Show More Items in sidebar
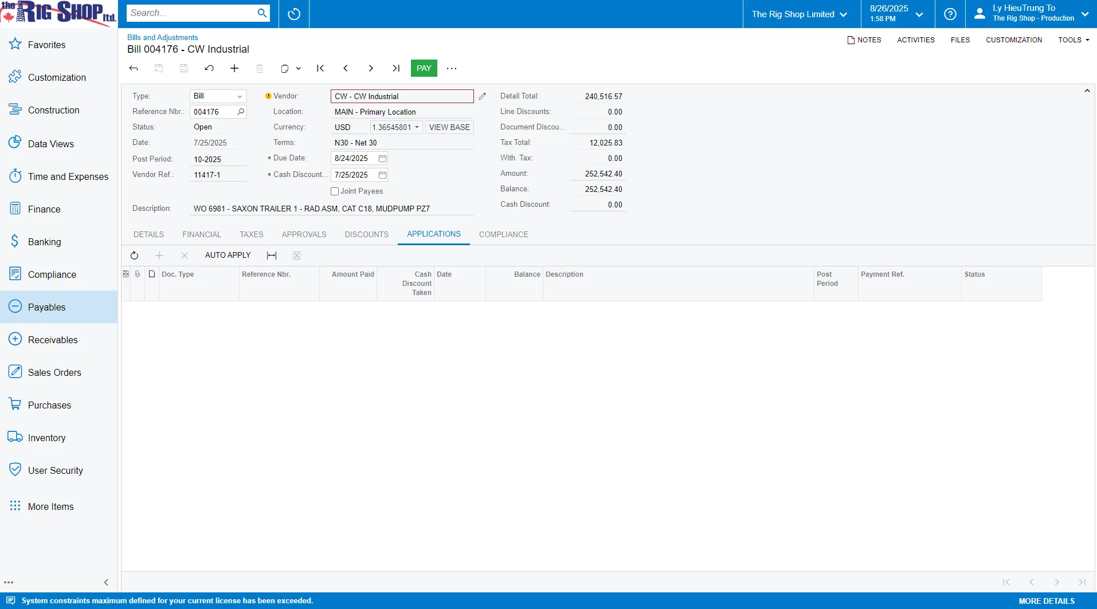 tap(58, 506)
